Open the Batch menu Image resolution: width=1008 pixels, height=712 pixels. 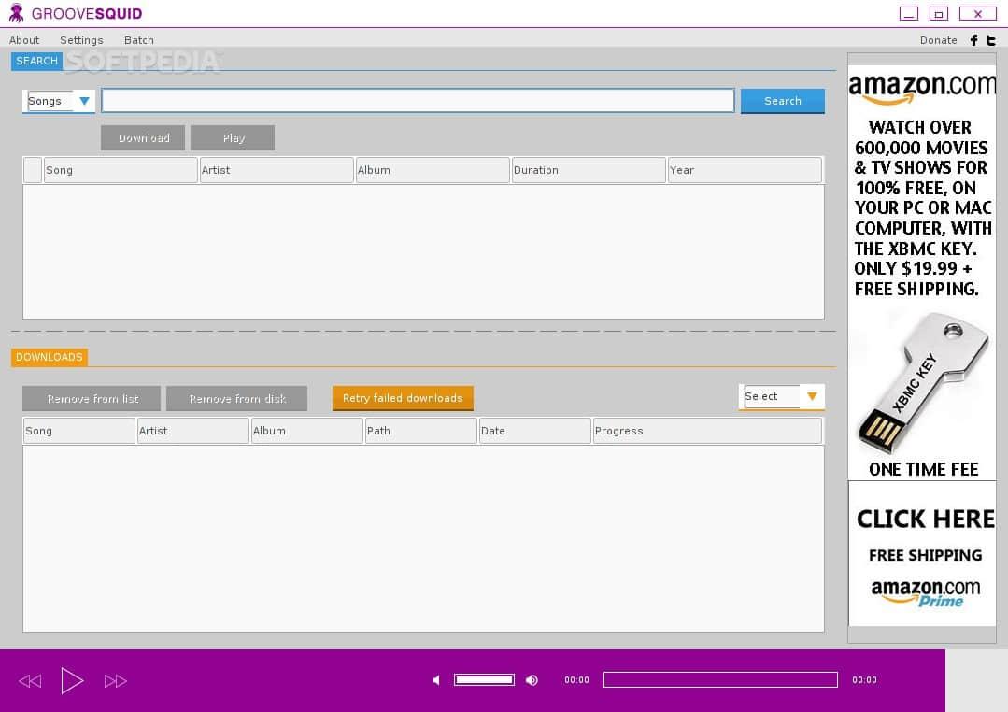click(x=139, y=40)
